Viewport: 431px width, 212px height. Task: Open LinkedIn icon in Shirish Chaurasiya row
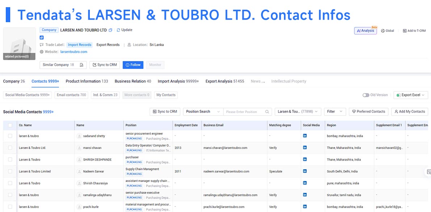pyautogui.click(x=305, y=183)
